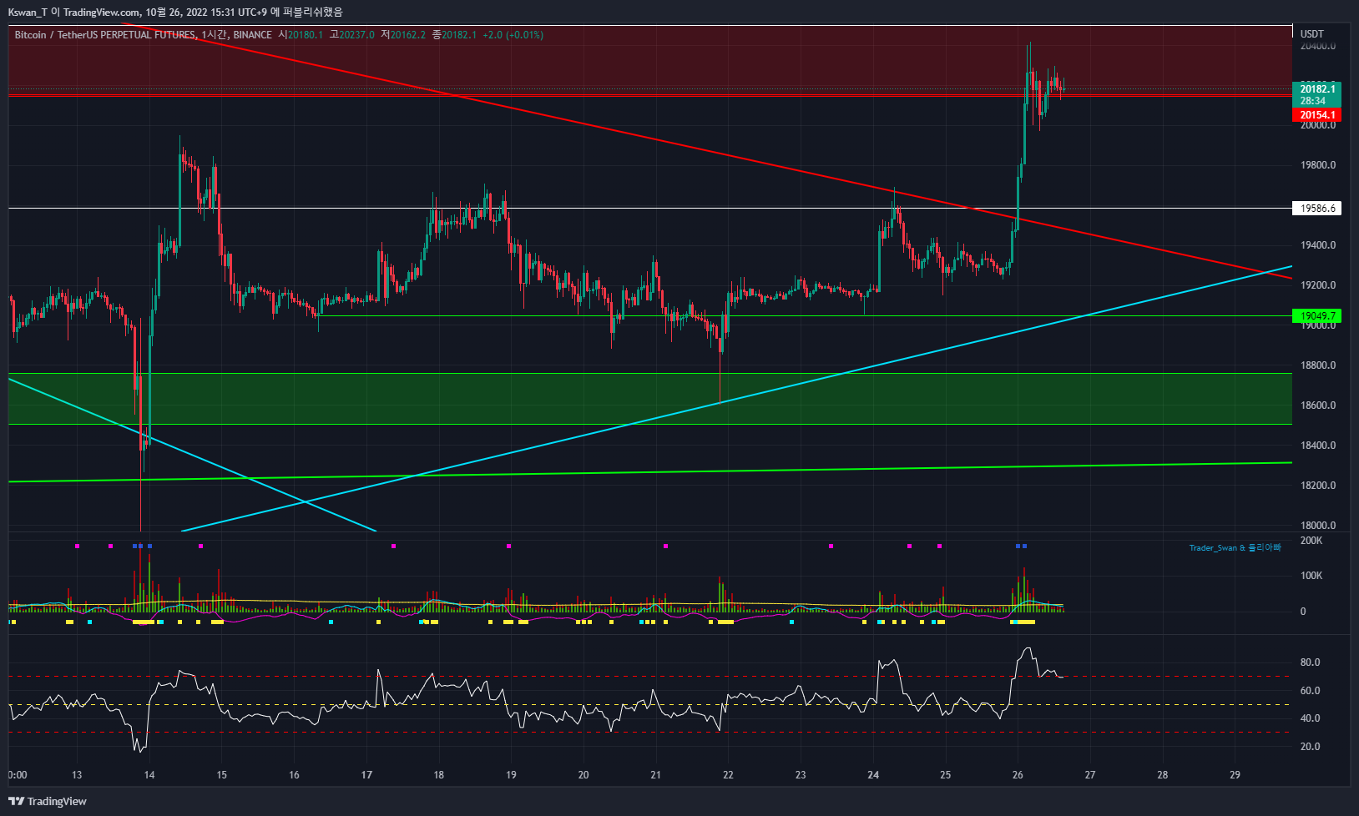The width and height of the screenshot is (1359, 816).
Task: Click the green 20182.1 current price label
Action: (x=1317, y=89)
